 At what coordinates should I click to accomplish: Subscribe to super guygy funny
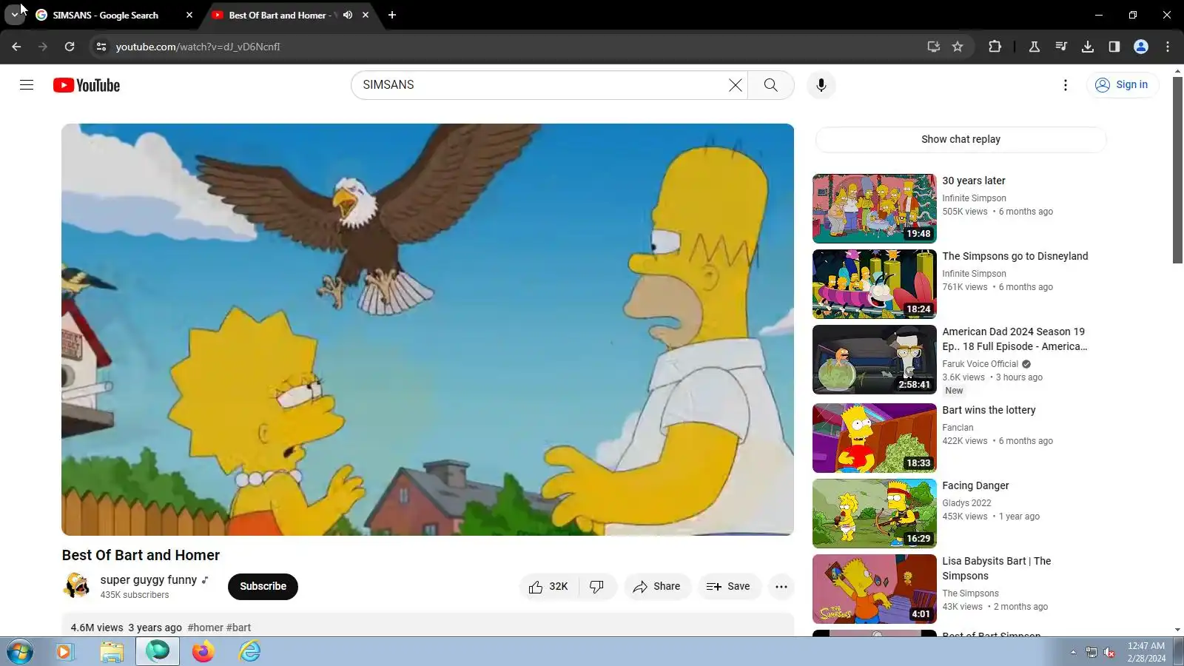(x=263, y=587)
